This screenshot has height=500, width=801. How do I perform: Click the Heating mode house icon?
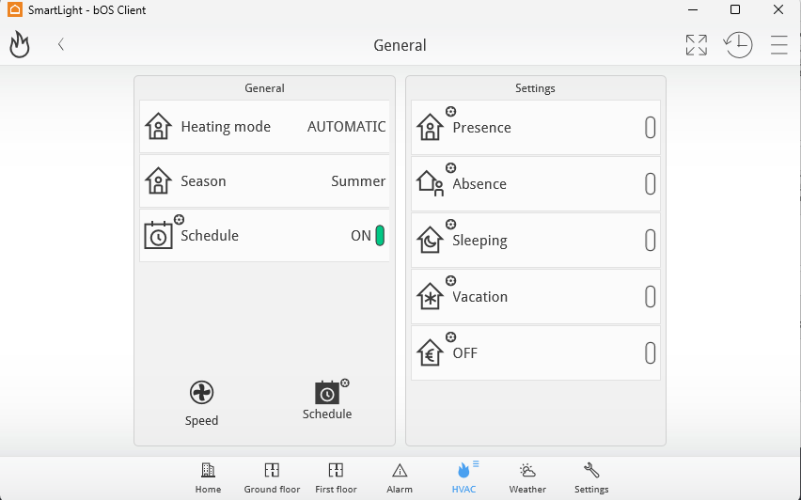coord(158,126)
